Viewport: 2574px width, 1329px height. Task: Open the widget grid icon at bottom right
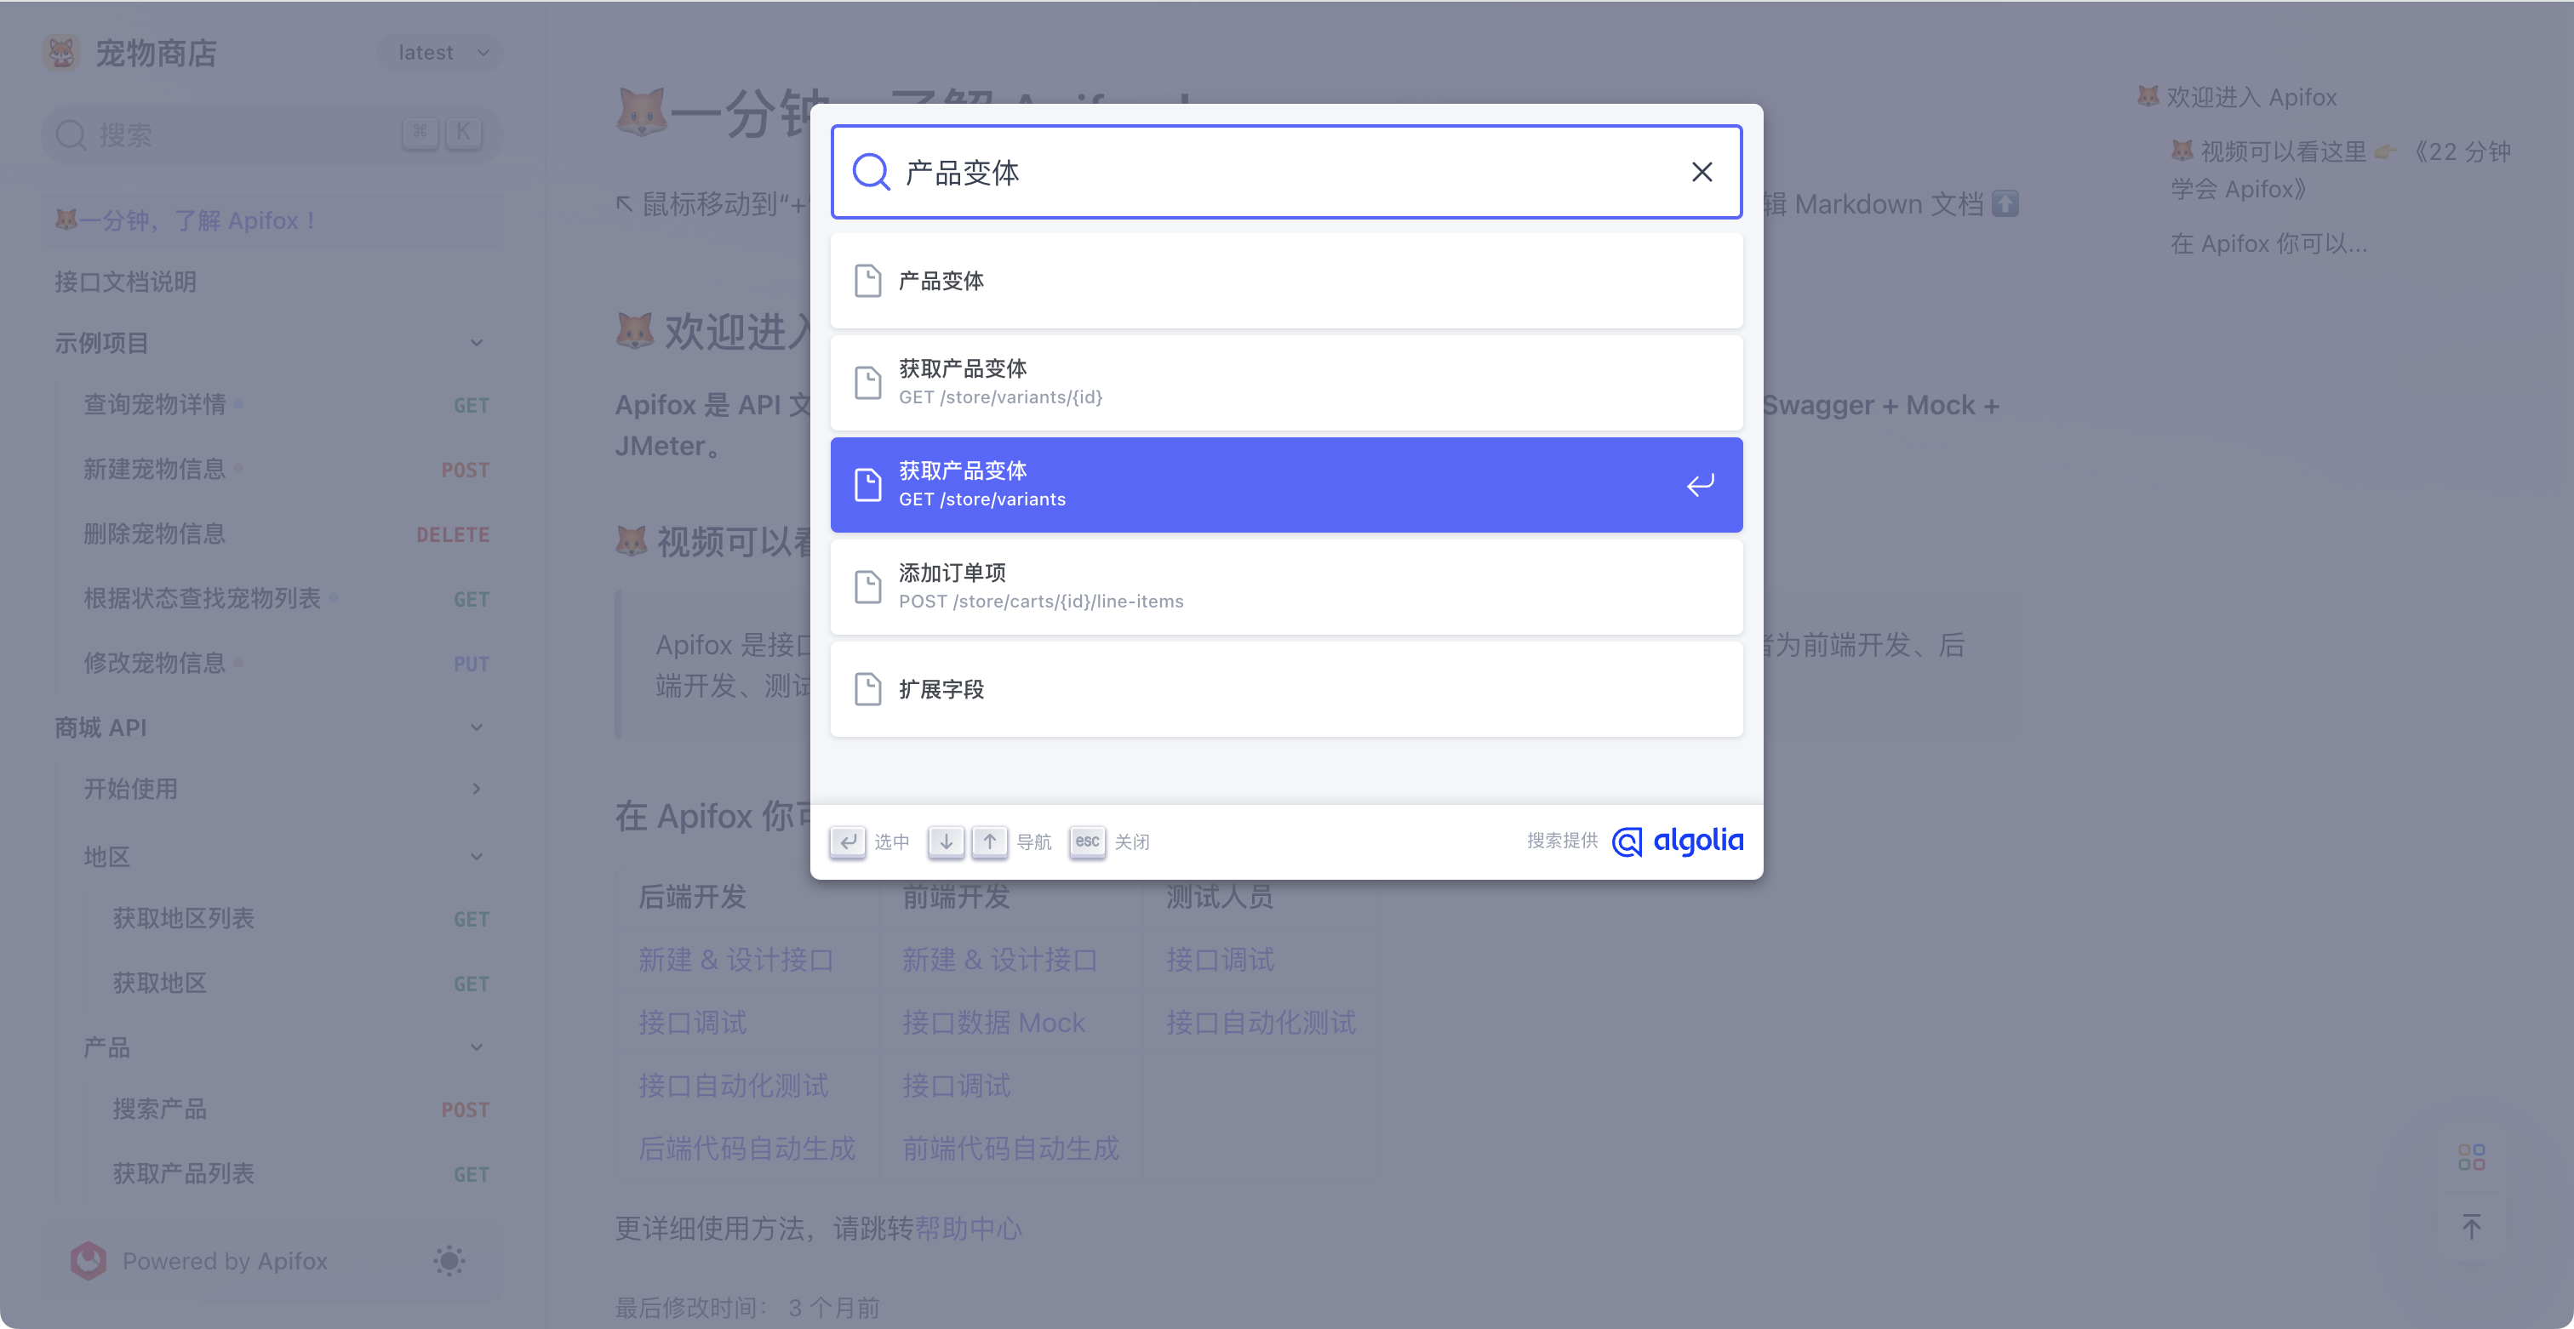2471,1155
